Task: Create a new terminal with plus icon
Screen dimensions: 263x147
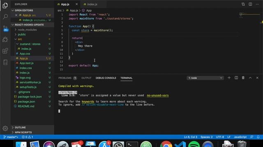Action: coord(229,78)
